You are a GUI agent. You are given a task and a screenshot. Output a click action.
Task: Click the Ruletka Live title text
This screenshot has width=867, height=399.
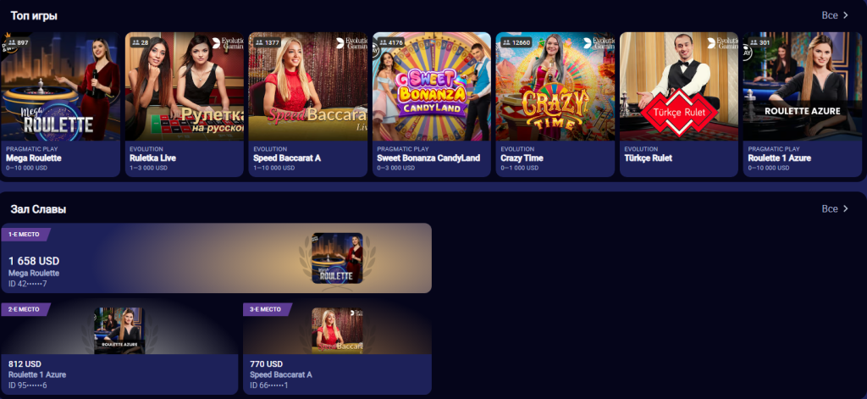[152, 158]
